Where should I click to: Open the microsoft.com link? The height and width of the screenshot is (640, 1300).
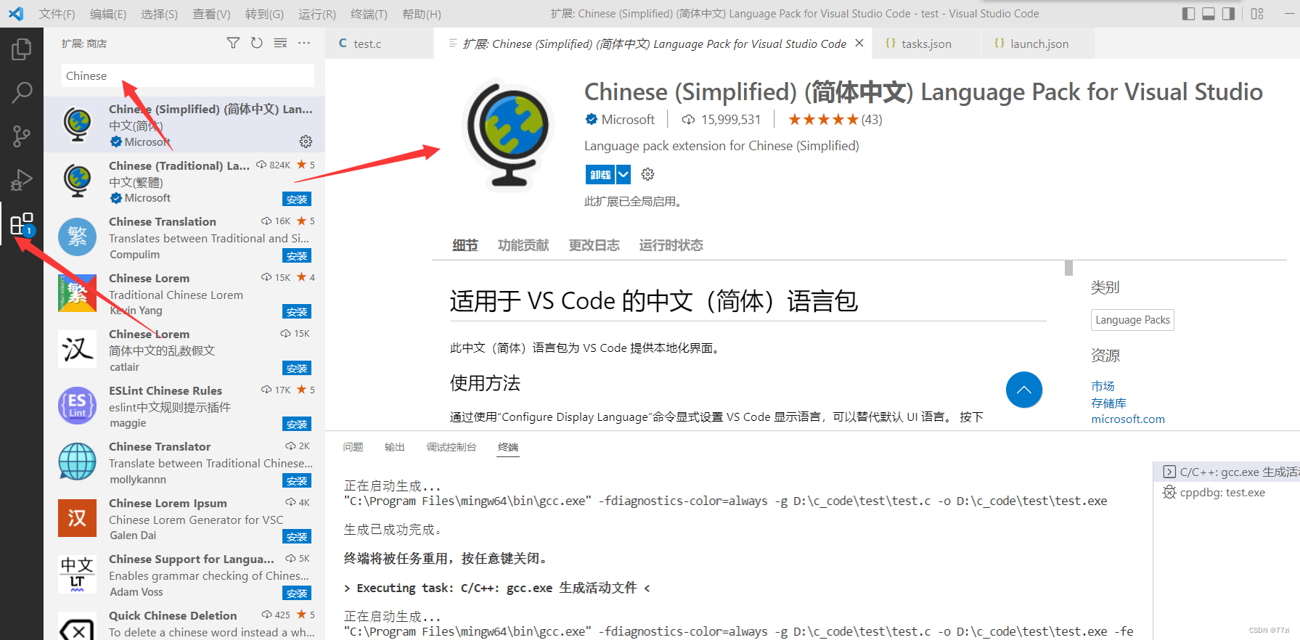1128,419
